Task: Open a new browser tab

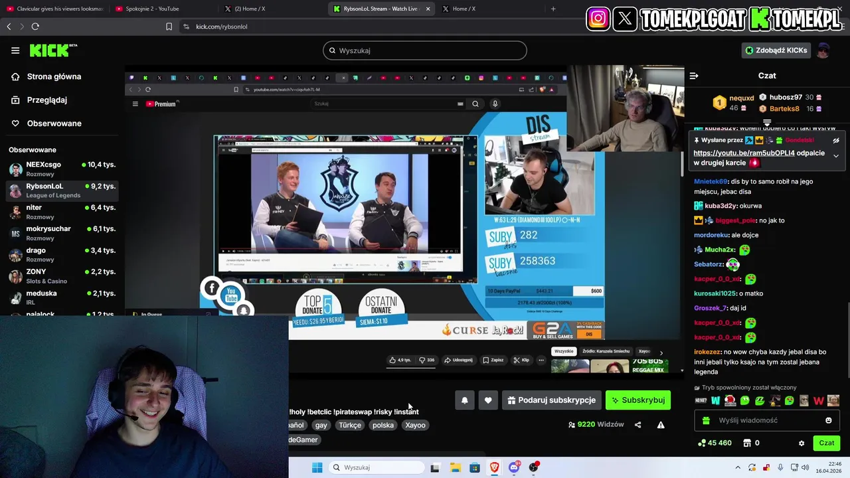Action: point(553,9)
